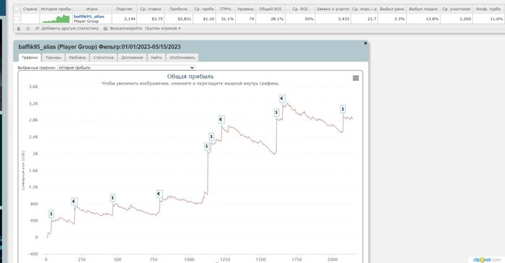Open the 'Разбивка' tab
Screen dimensions: 505x263
(77, 57)
